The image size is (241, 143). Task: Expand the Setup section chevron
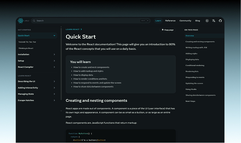point(54,61)
